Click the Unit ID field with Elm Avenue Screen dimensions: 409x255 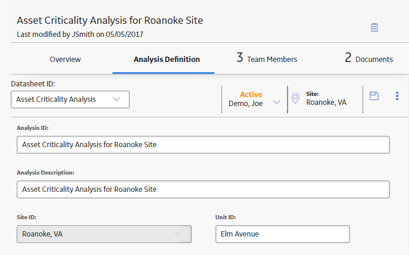pos(283,234)
